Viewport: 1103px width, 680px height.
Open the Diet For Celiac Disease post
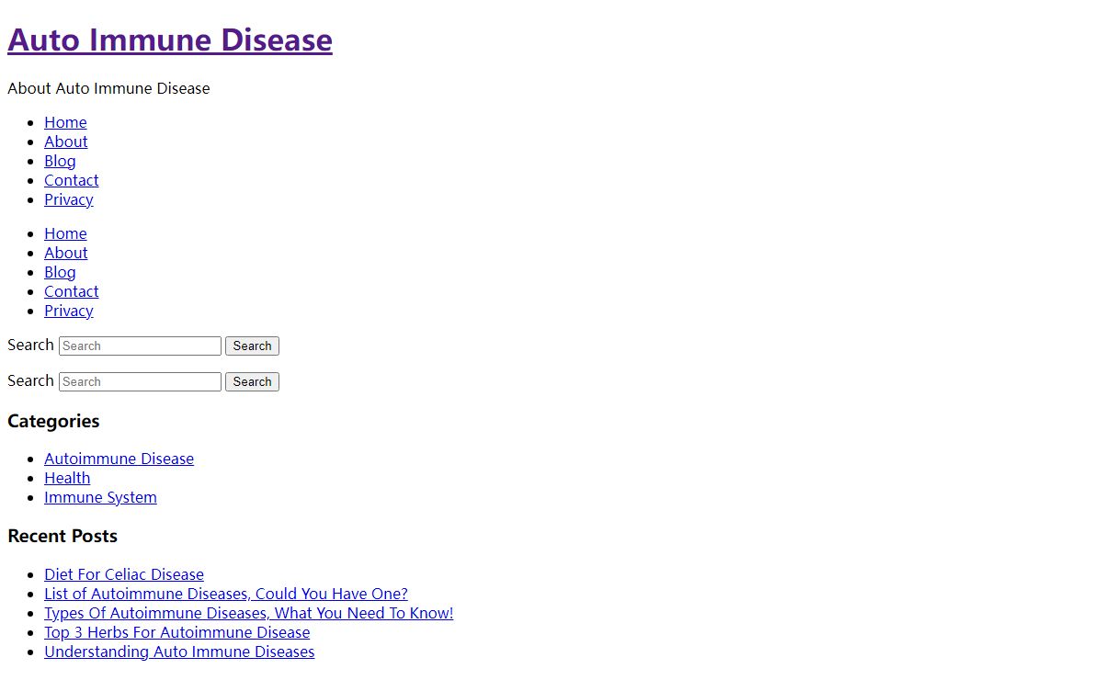click(x=124, y=574)
